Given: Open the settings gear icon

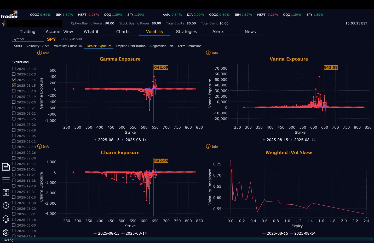Looking at the screenshot, I should [6, 232].
